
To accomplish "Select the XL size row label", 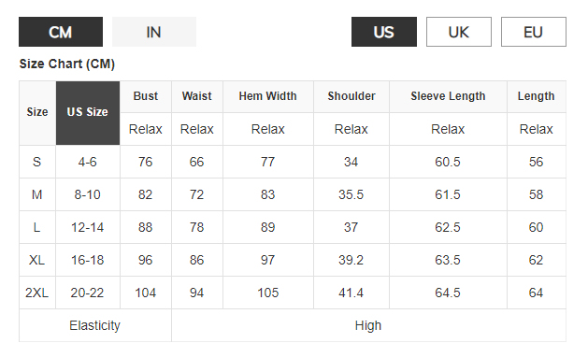I will point(37,260).
